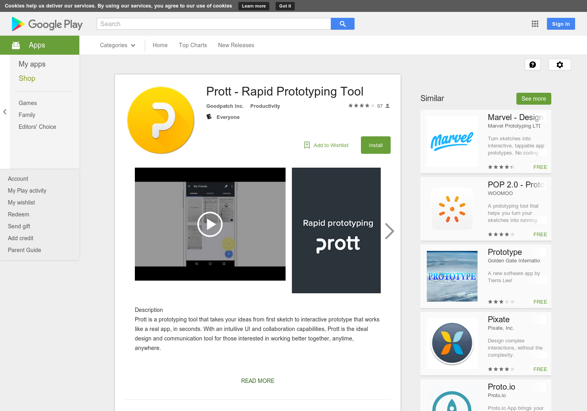Click the help question mark icon
Viewport: 587px width, 411px height.
533,65
